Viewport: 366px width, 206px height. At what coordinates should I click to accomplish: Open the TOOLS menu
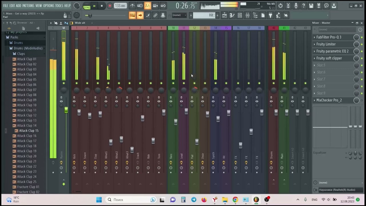click(x=59, y=6)
